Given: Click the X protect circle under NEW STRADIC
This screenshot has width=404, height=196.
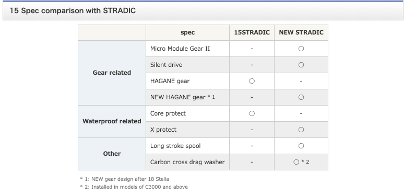Looking at the screenshot, I should [x=301, y=130].
